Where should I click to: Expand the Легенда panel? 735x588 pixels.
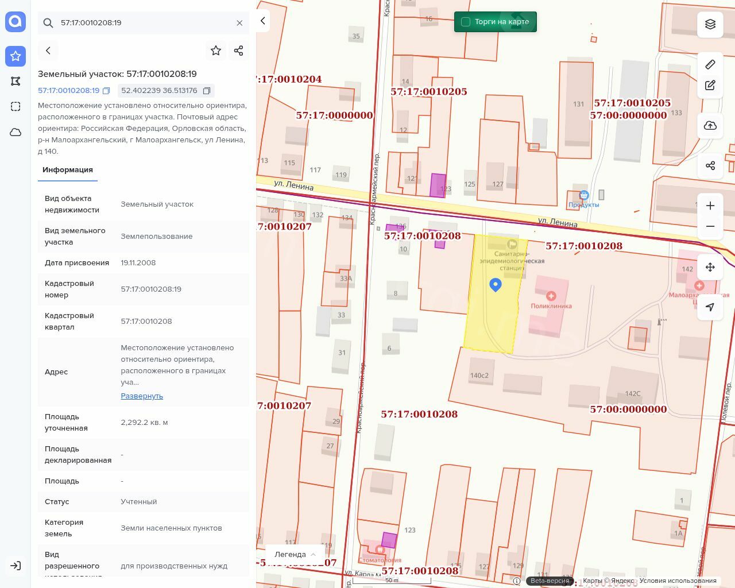point(295,555)
